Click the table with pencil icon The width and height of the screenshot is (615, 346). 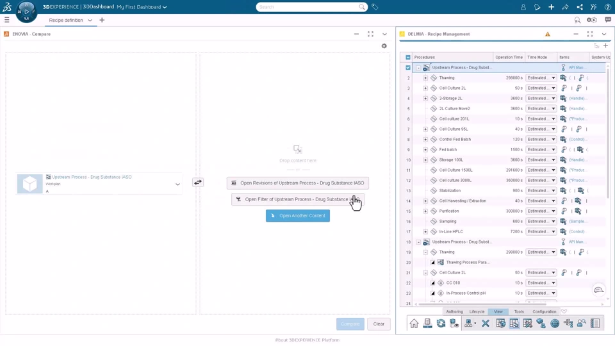[527, 323]
